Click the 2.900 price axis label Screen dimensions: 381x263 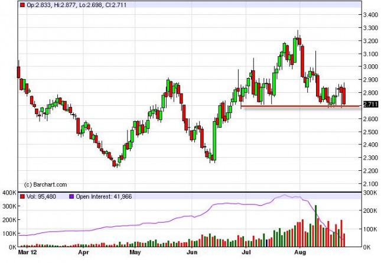pyautogui.click(x=370, y=80)
